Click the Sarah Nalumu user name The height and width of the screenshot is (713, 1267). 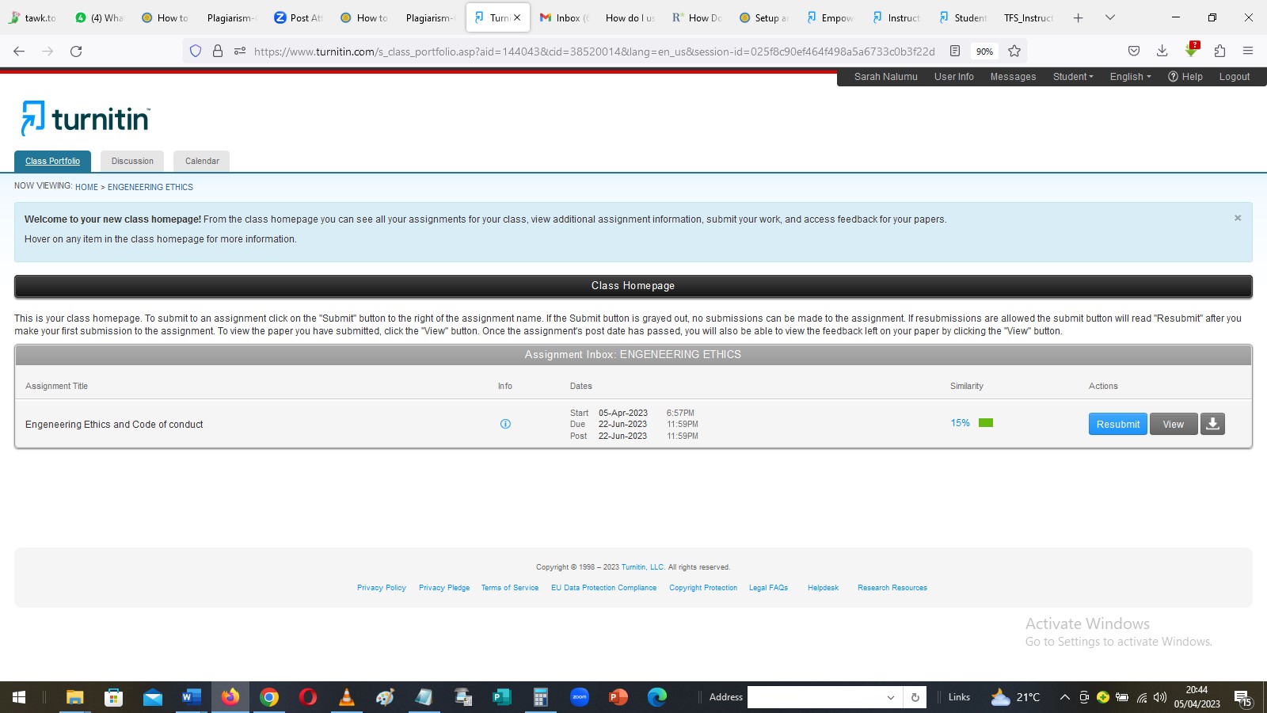pyautogui.click(x=885, y=77)
